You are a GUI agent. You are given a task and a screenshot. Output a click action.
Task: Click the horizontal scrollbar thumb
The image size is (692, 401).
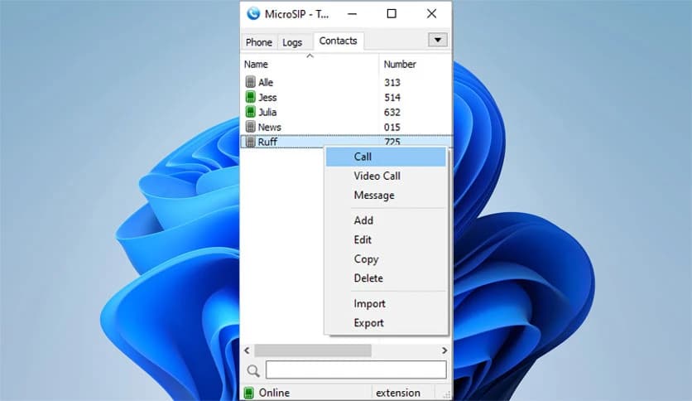[313, 350]
